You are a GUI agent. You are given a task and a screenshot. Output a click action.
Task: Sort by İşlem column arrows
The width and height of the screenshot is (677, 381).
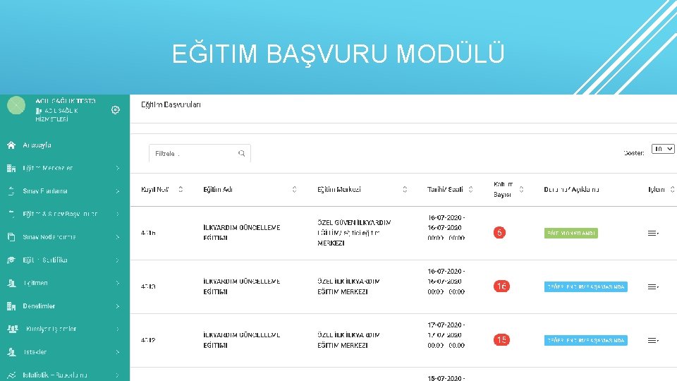[672, 189]
